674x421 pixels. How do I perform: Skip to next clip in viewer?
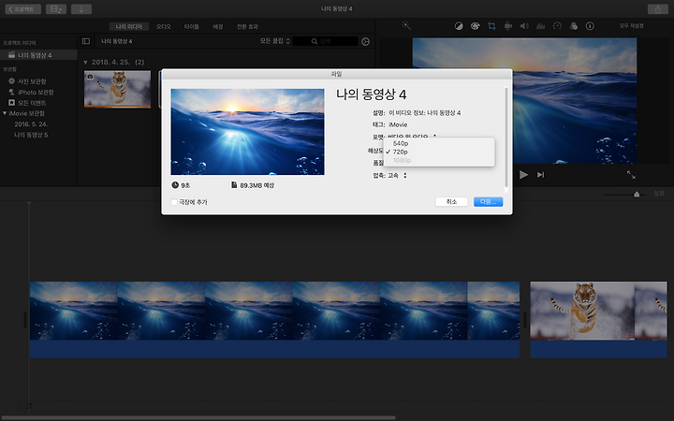click(540, 174)
